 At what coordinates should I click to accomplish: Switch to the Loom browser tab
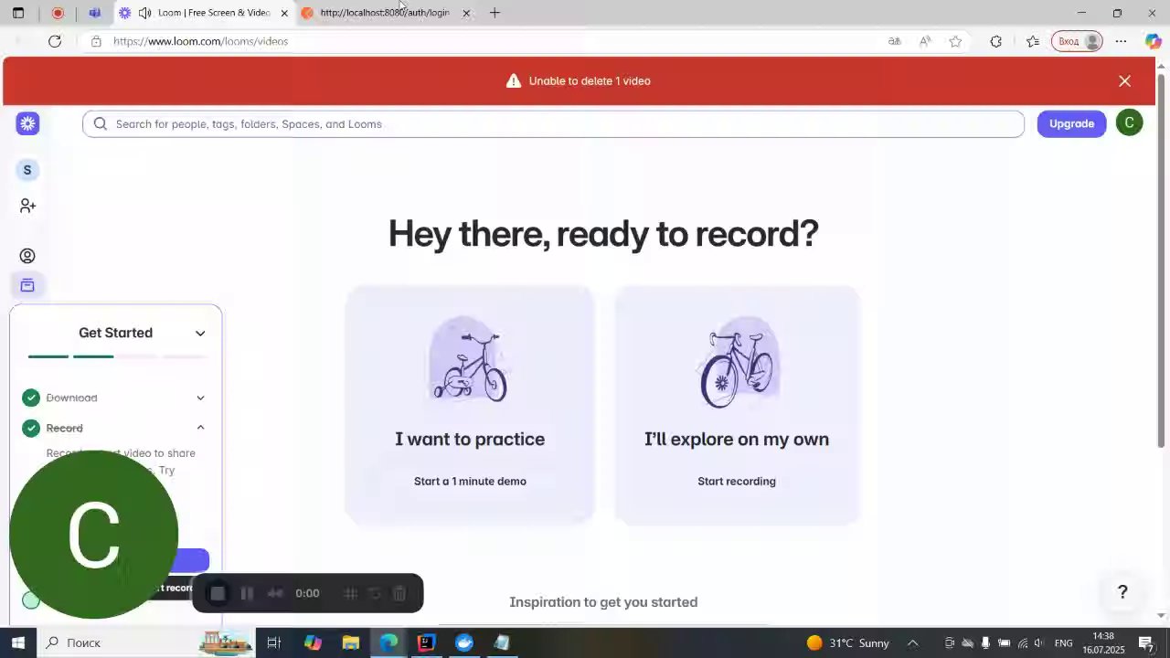[x=203, y=13]
